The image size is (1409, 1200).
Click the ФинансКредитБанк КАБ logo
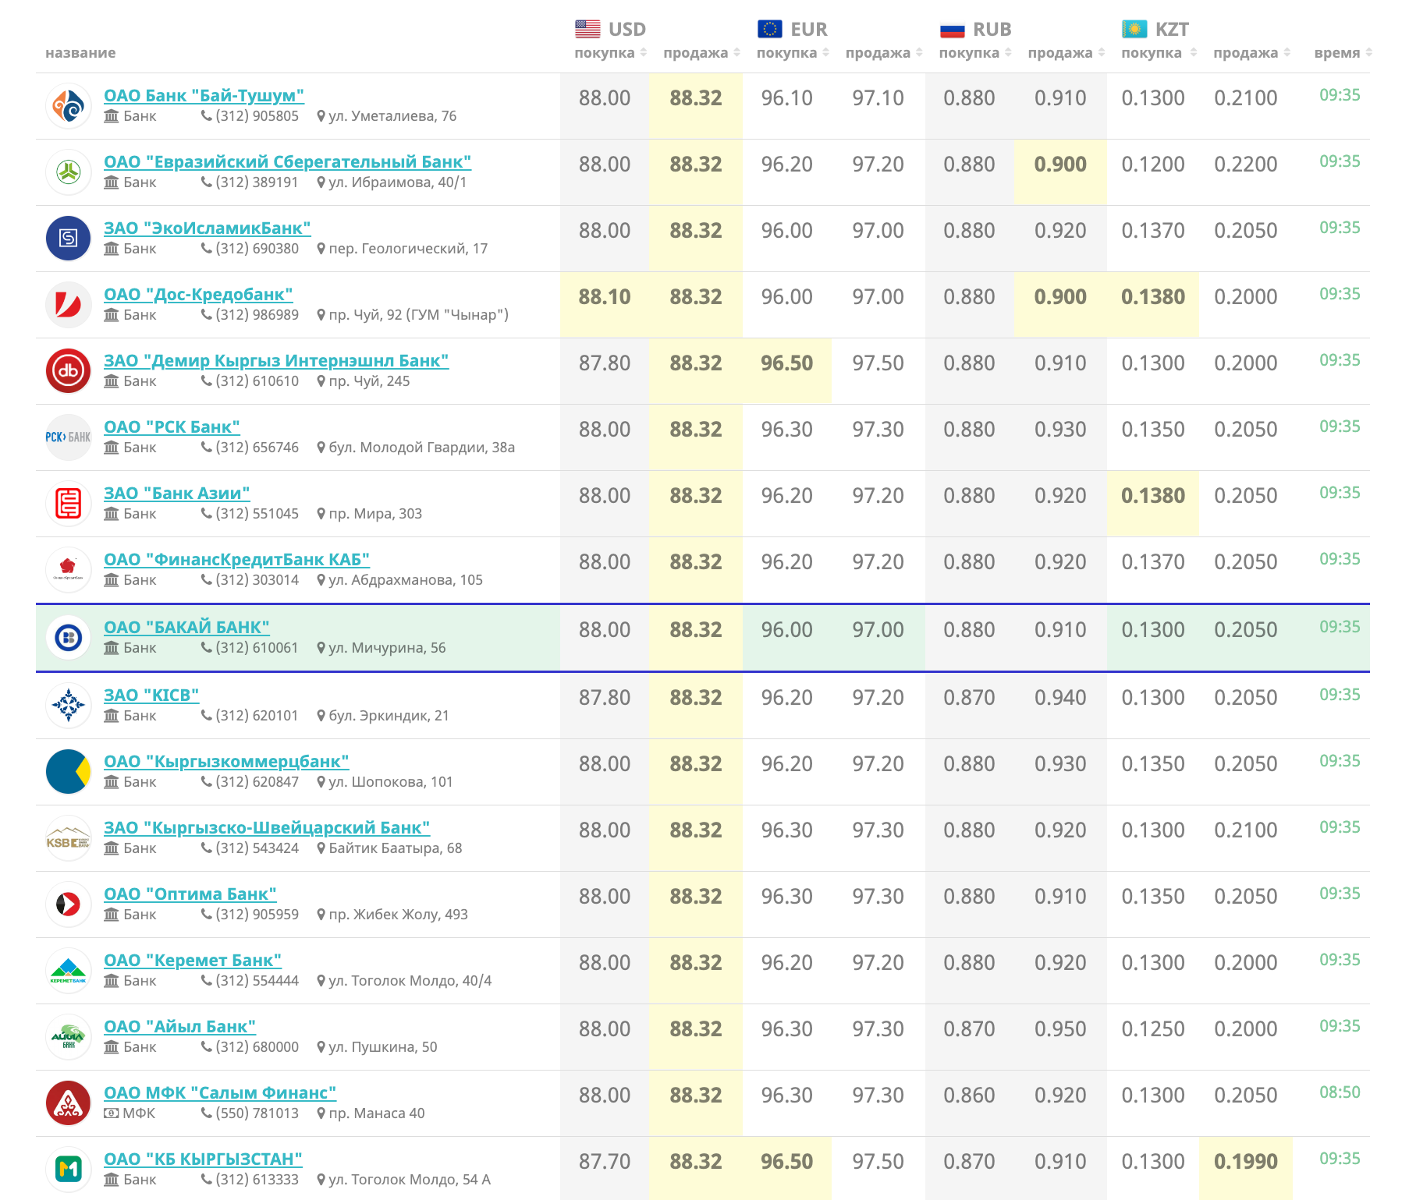click(x=69, y=570)
